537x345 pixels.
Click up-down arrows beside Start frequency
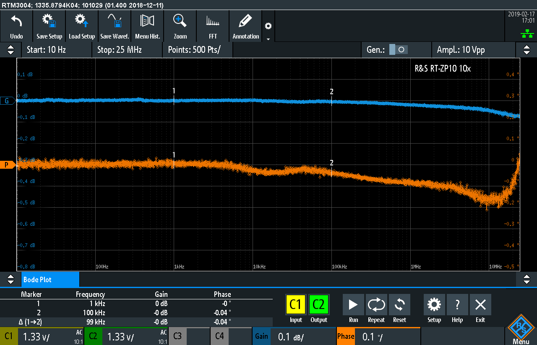point(10,50)
